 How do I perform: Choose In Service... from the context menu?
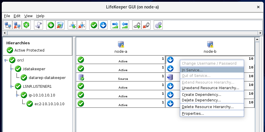click(x=212, y=70)
